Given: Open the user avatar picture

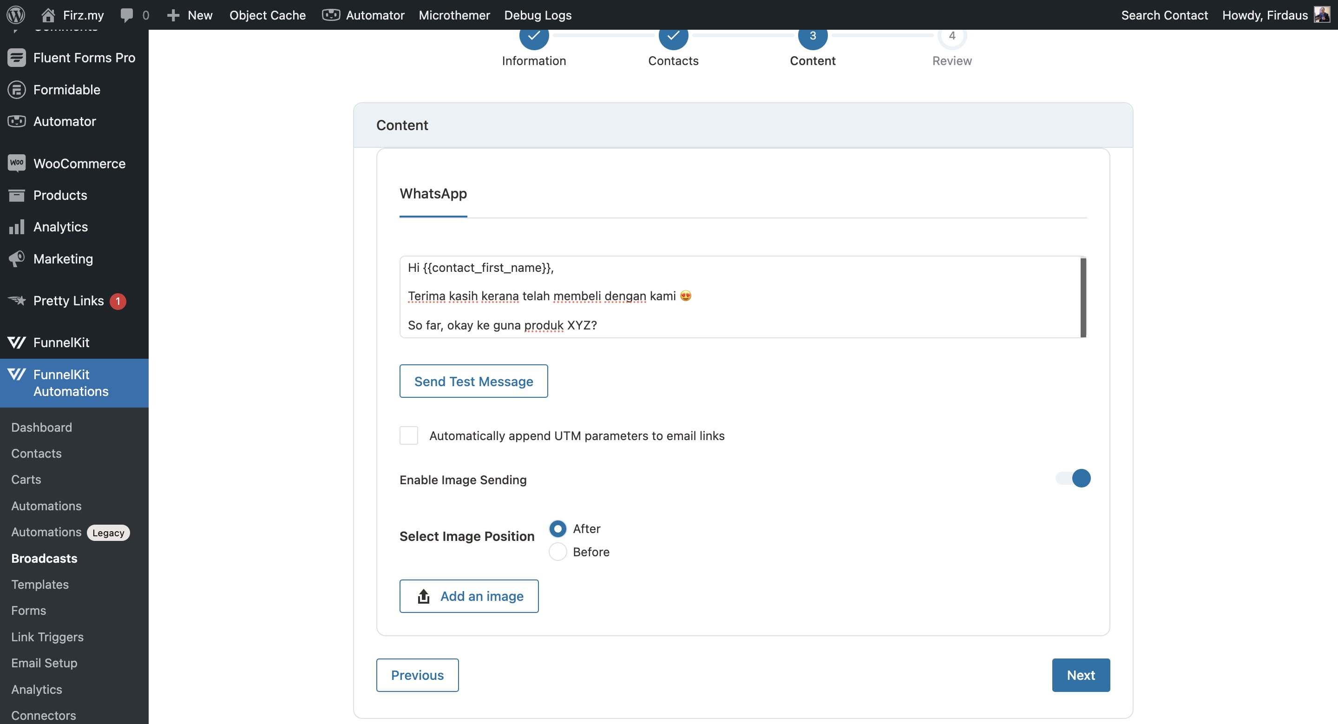Looking at the screenshot, I should [x=1321, y=14].
